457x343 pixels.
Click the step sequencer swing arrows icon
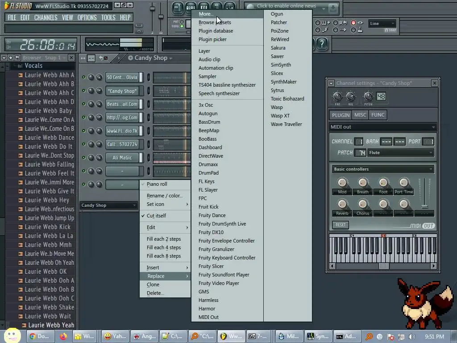pos(83,59)
